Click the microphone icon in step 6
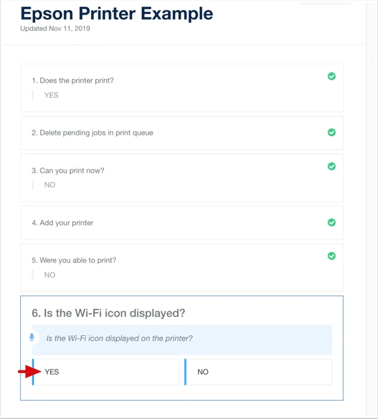 [31, 338]
